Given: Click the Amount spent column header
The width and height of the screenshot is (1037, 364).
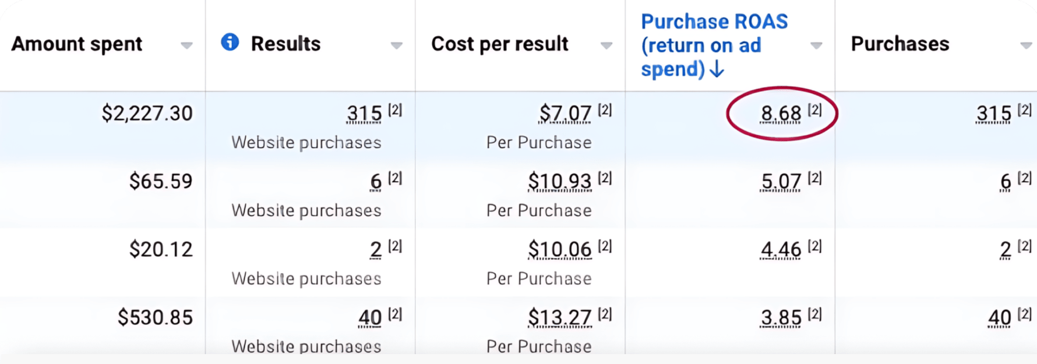Looking at the screenshot, I should coord(77,44).
